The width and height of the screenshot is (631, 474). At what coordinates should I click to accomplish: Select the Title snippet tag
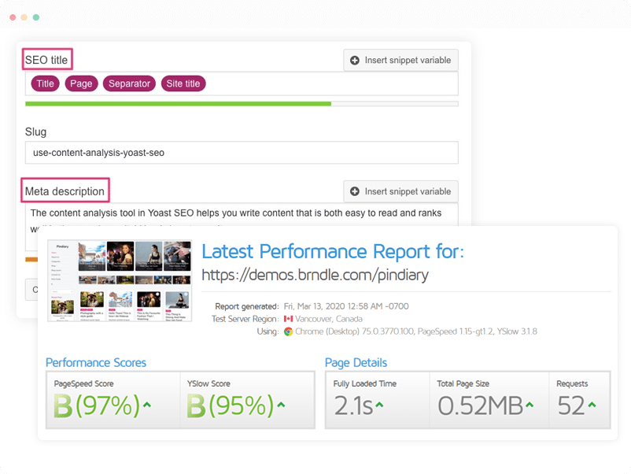[45, 83]
